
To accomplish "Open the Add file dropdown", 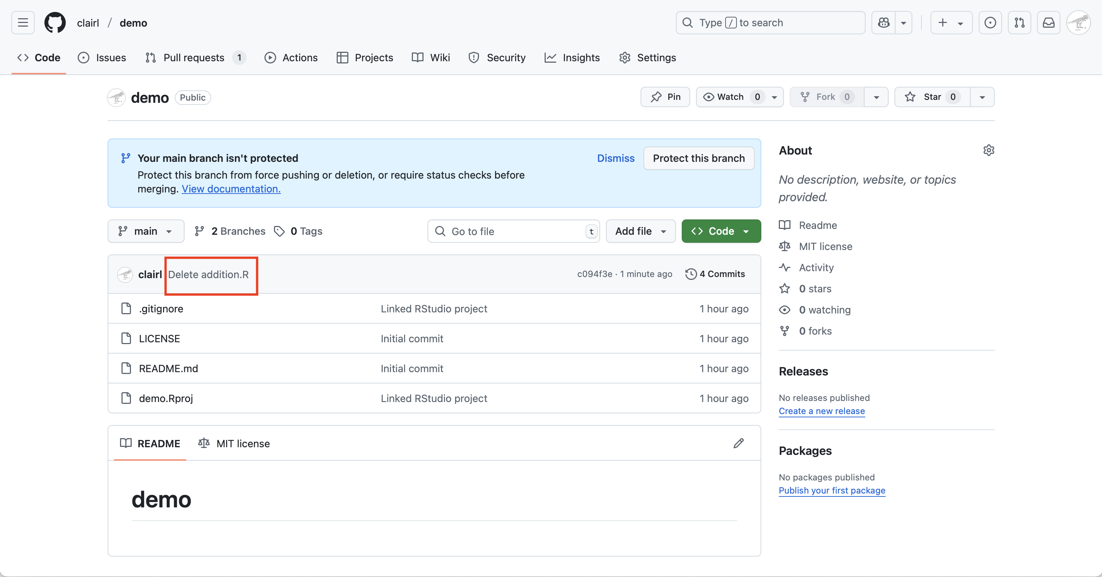I will [x=641, y=231].
